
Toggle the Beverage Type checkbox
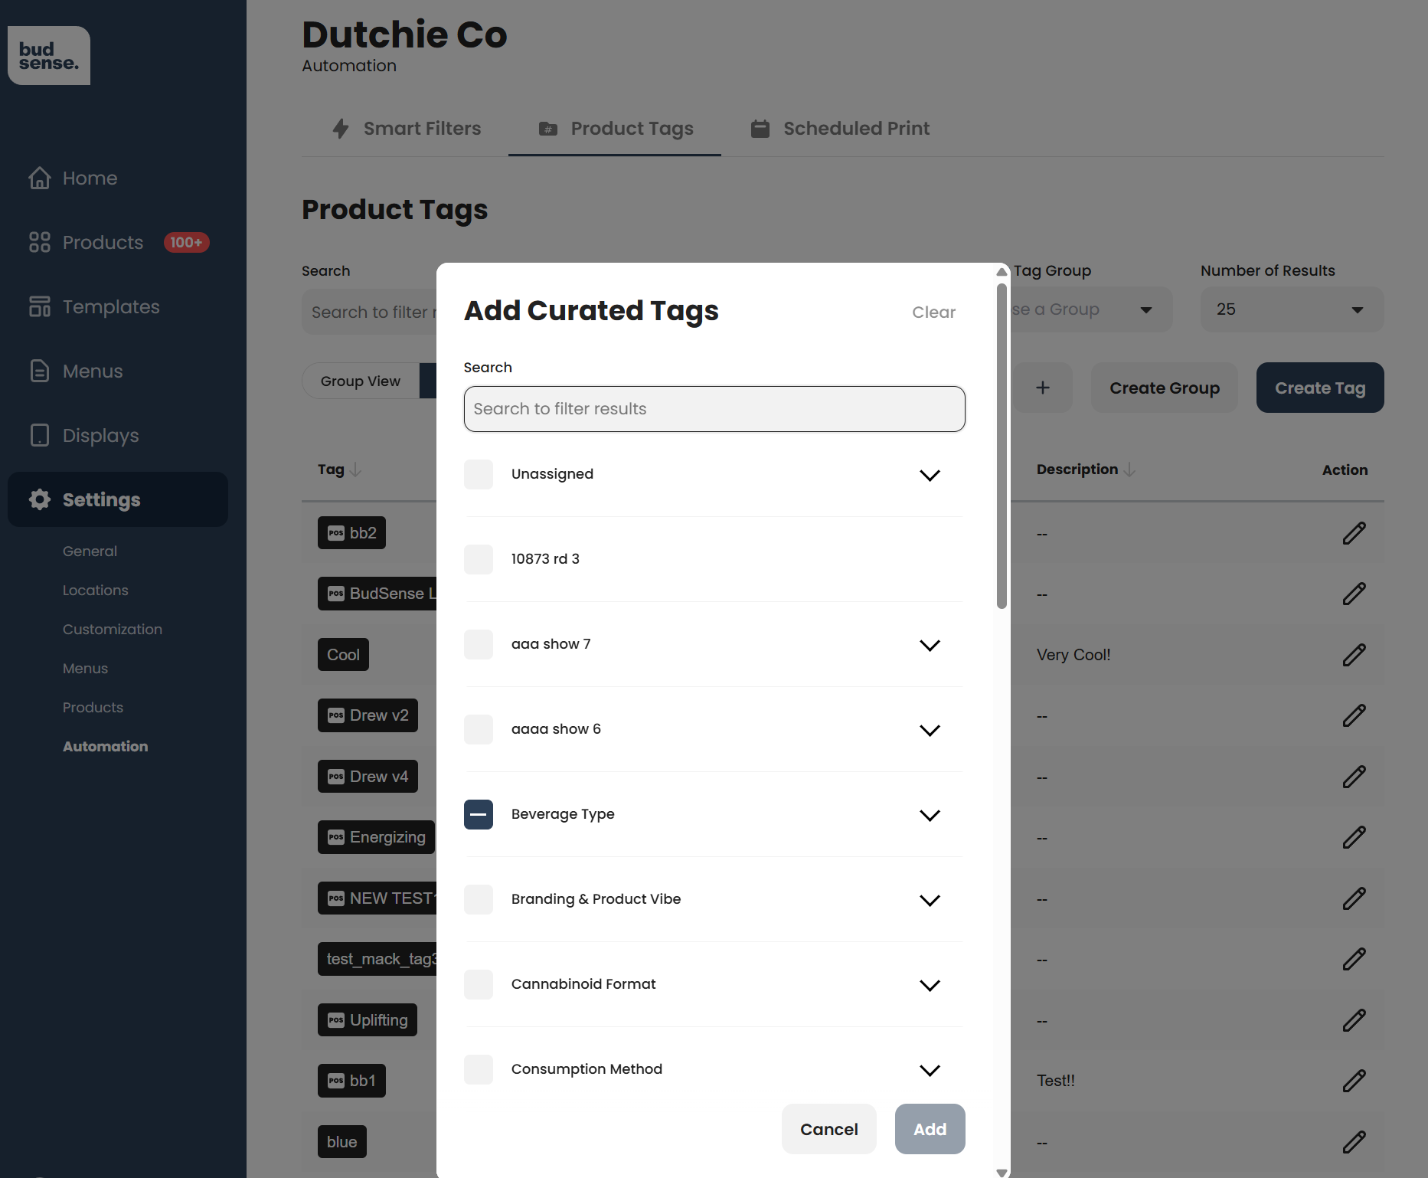tap(479, 814)
